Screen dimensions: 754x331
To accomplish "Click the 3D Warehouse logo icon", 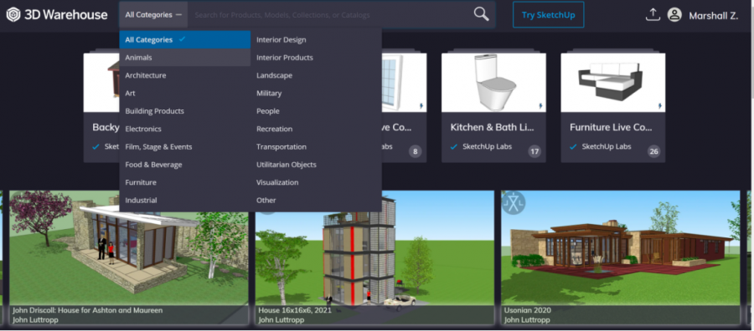I will pos(13,15).
